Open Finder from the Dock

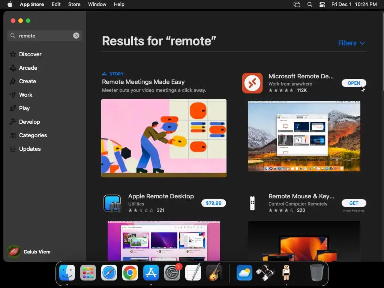[x=67, y=273]
